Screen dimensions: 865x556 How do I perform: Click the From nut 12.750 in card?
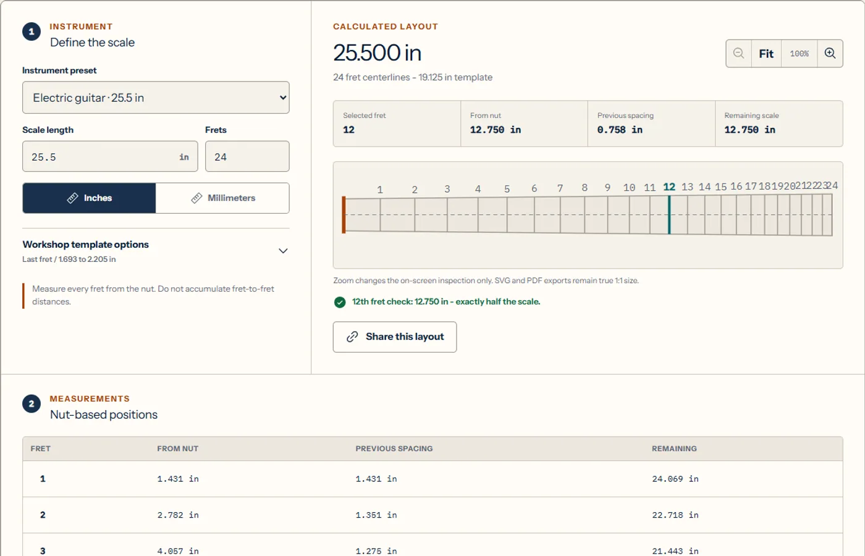click(525, 124)
